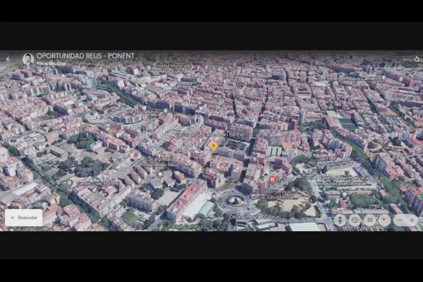This screenshot has width=423, height=282.
Task: Click the restart icon in the top right corner
Action: (417, 59)
